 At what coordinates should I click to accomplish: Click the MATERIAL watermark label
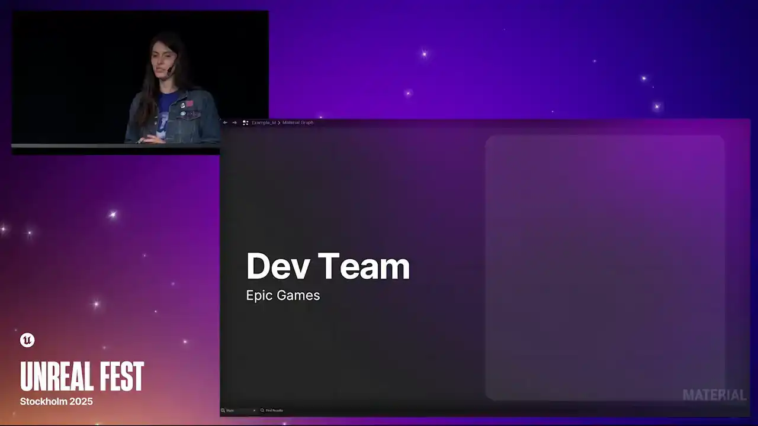[x=714, y=395]
